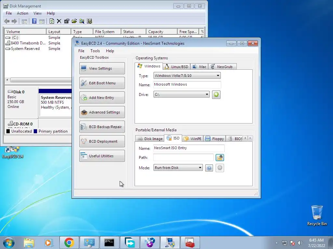The image size is (333, 249).
Task: Show hidden tray icons arrow
Action: 276,243
